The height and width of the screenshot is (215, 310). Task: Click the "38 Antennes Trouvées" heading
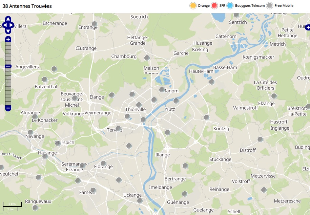click(27, 6)
